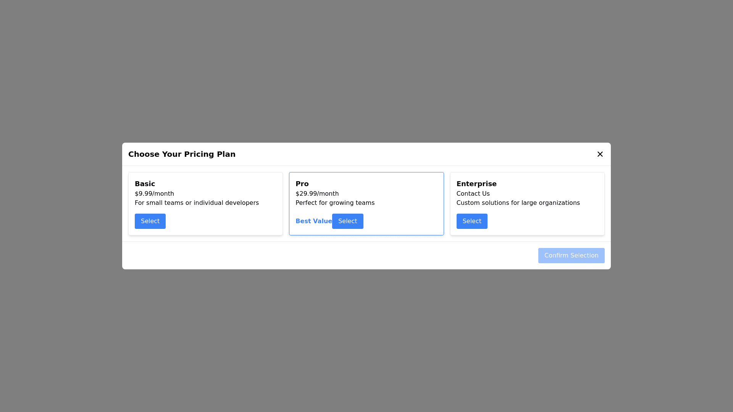Click the $29.99/month price text

317,194
